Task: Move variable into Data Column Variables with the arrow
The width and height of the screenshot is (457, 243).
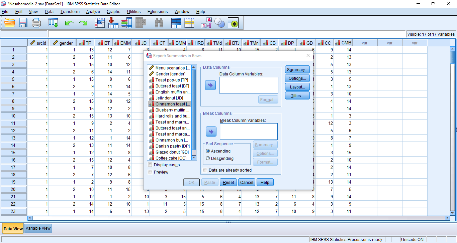Action: click(210, 85)
